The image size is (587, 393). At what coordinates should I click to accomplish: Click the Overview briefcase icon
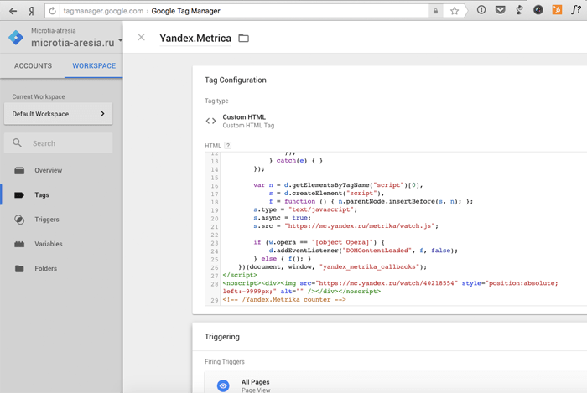click(x=19, y=170)
